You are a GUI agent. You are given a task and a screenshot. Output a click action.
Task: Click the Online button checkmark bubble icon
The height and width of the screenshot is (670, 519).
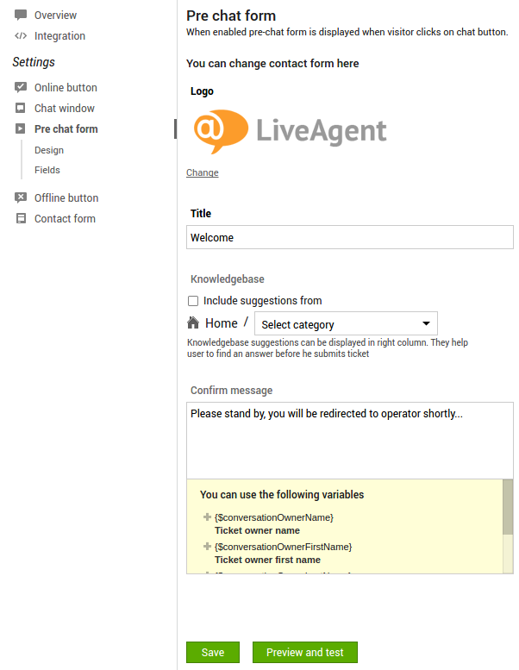pyautogui.click(x=21, y=87)
